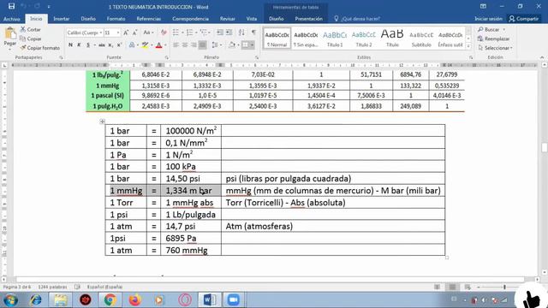Open the font name combo box

tap(85, 33)
